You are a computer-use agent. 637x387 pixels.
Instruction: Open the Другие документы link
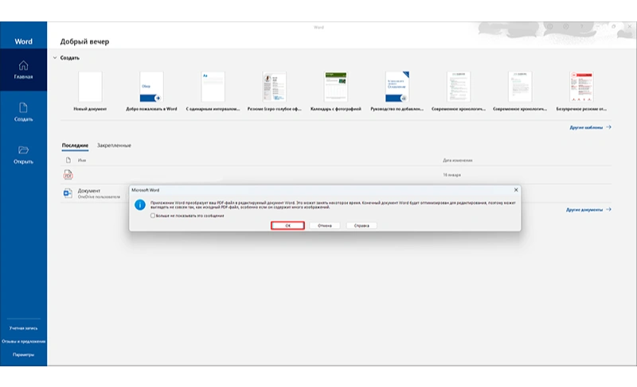(x=588, y=210)
